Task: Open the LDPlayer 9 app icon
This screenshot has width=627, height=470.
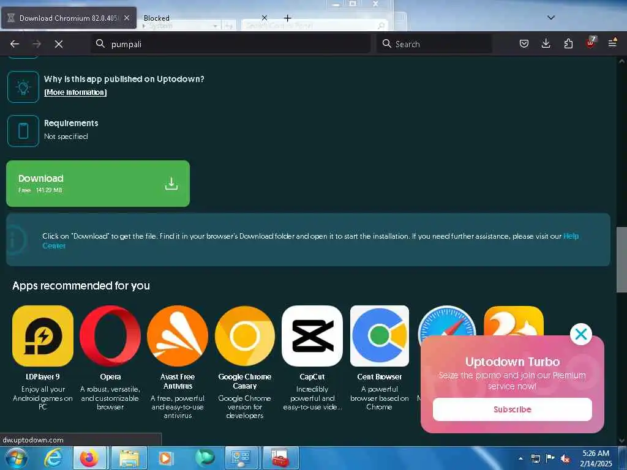Action: click(43, 336)
